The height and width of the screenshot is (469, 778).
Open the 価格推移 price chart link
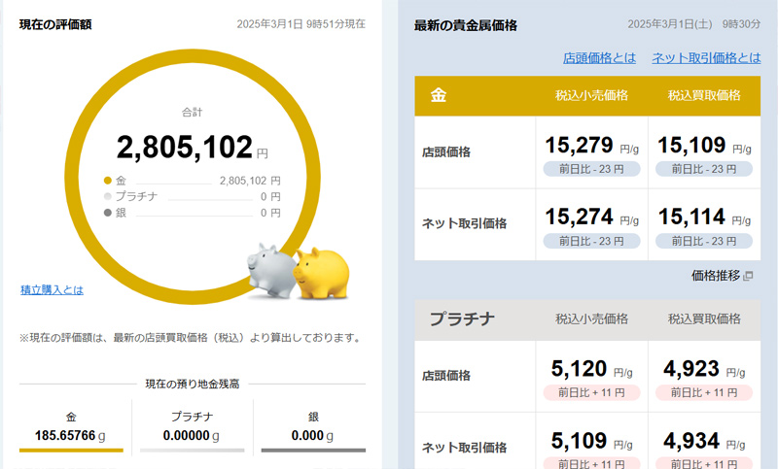716,276
